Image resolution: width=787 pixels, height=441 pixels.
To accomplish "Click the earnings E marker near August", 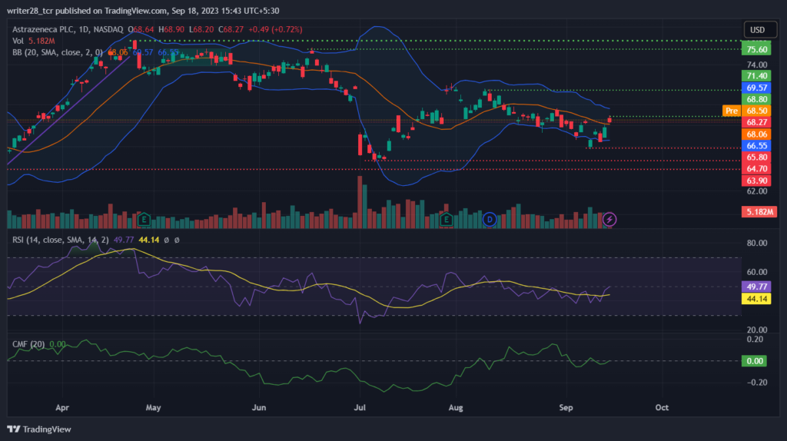I will (447, 219).
